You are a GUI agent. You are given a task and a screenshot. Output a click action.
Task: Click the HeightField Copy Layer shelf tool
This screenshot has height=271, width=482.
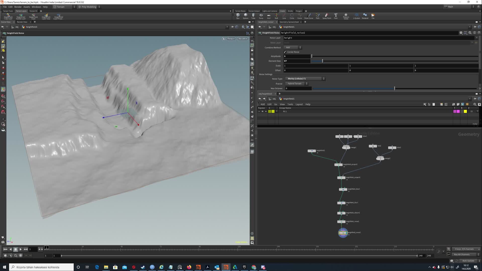(8, 16)
